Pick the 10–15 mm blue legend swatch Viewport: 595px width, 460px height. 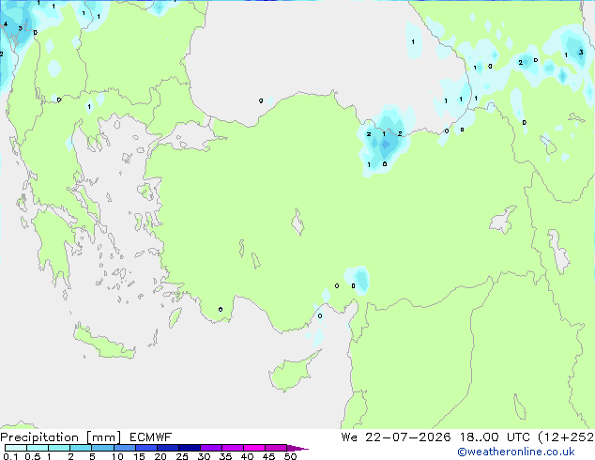pyautogui.click(x=124, y=448)
